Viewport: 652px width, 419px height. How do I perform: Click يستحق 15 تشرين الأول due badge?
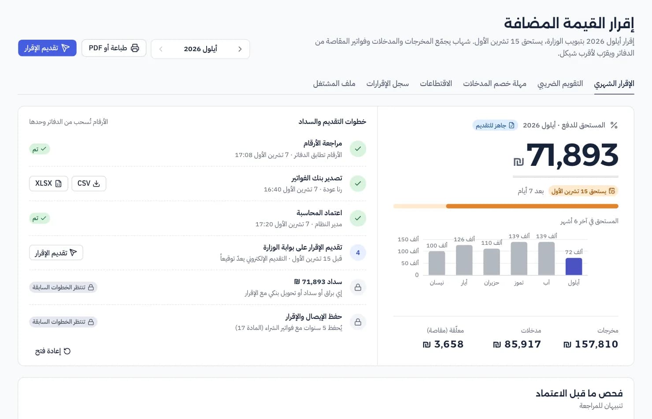(583, 191)
